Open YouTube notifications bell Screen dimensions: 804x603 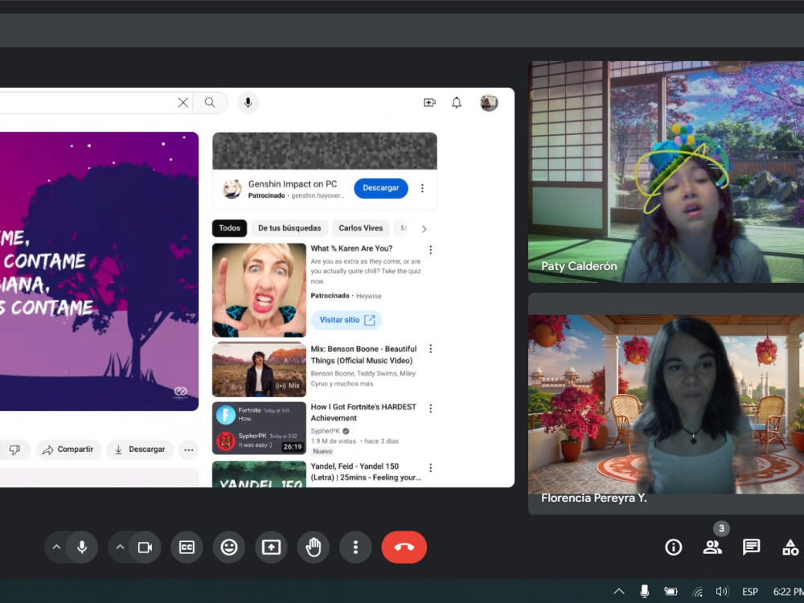click(457, 103)
